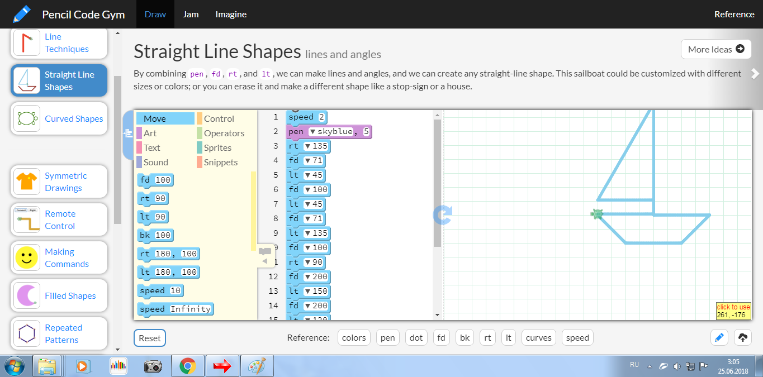
Task: Pick the rt 180, 100 palette block
Action: [169, 254]
